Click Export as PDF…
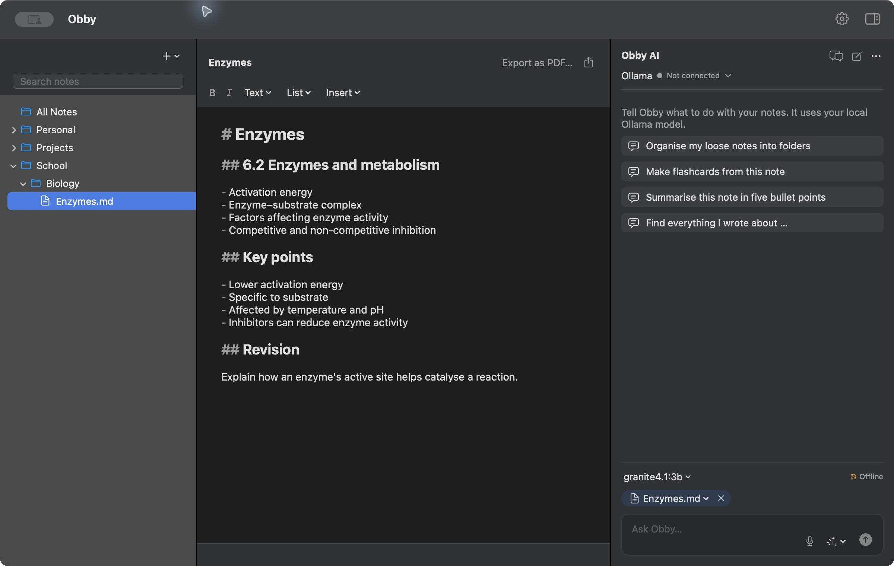Image resolution: width=894 pixels, height=566 pixels. 537,63
